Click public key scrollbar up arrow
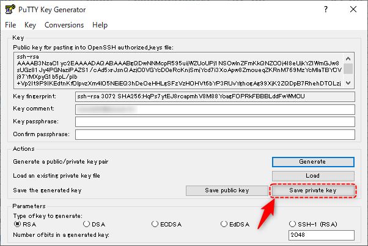 tap(348, 59)
